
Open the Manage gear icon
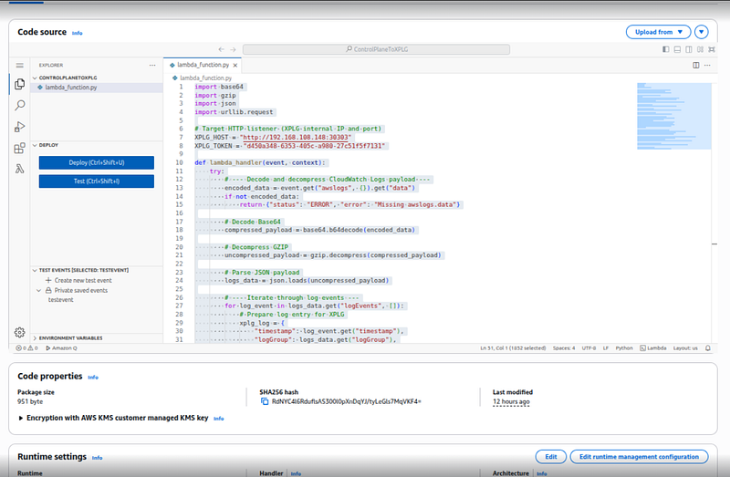coord(19,332)
